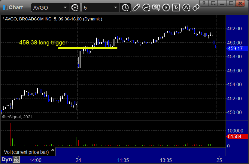Open the studies chart-line menu
The width and height of the screenshot is (249, 164).
146,8
